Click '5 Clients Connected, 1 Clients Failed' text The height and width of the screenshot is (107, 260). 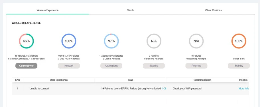click(26, 59)
